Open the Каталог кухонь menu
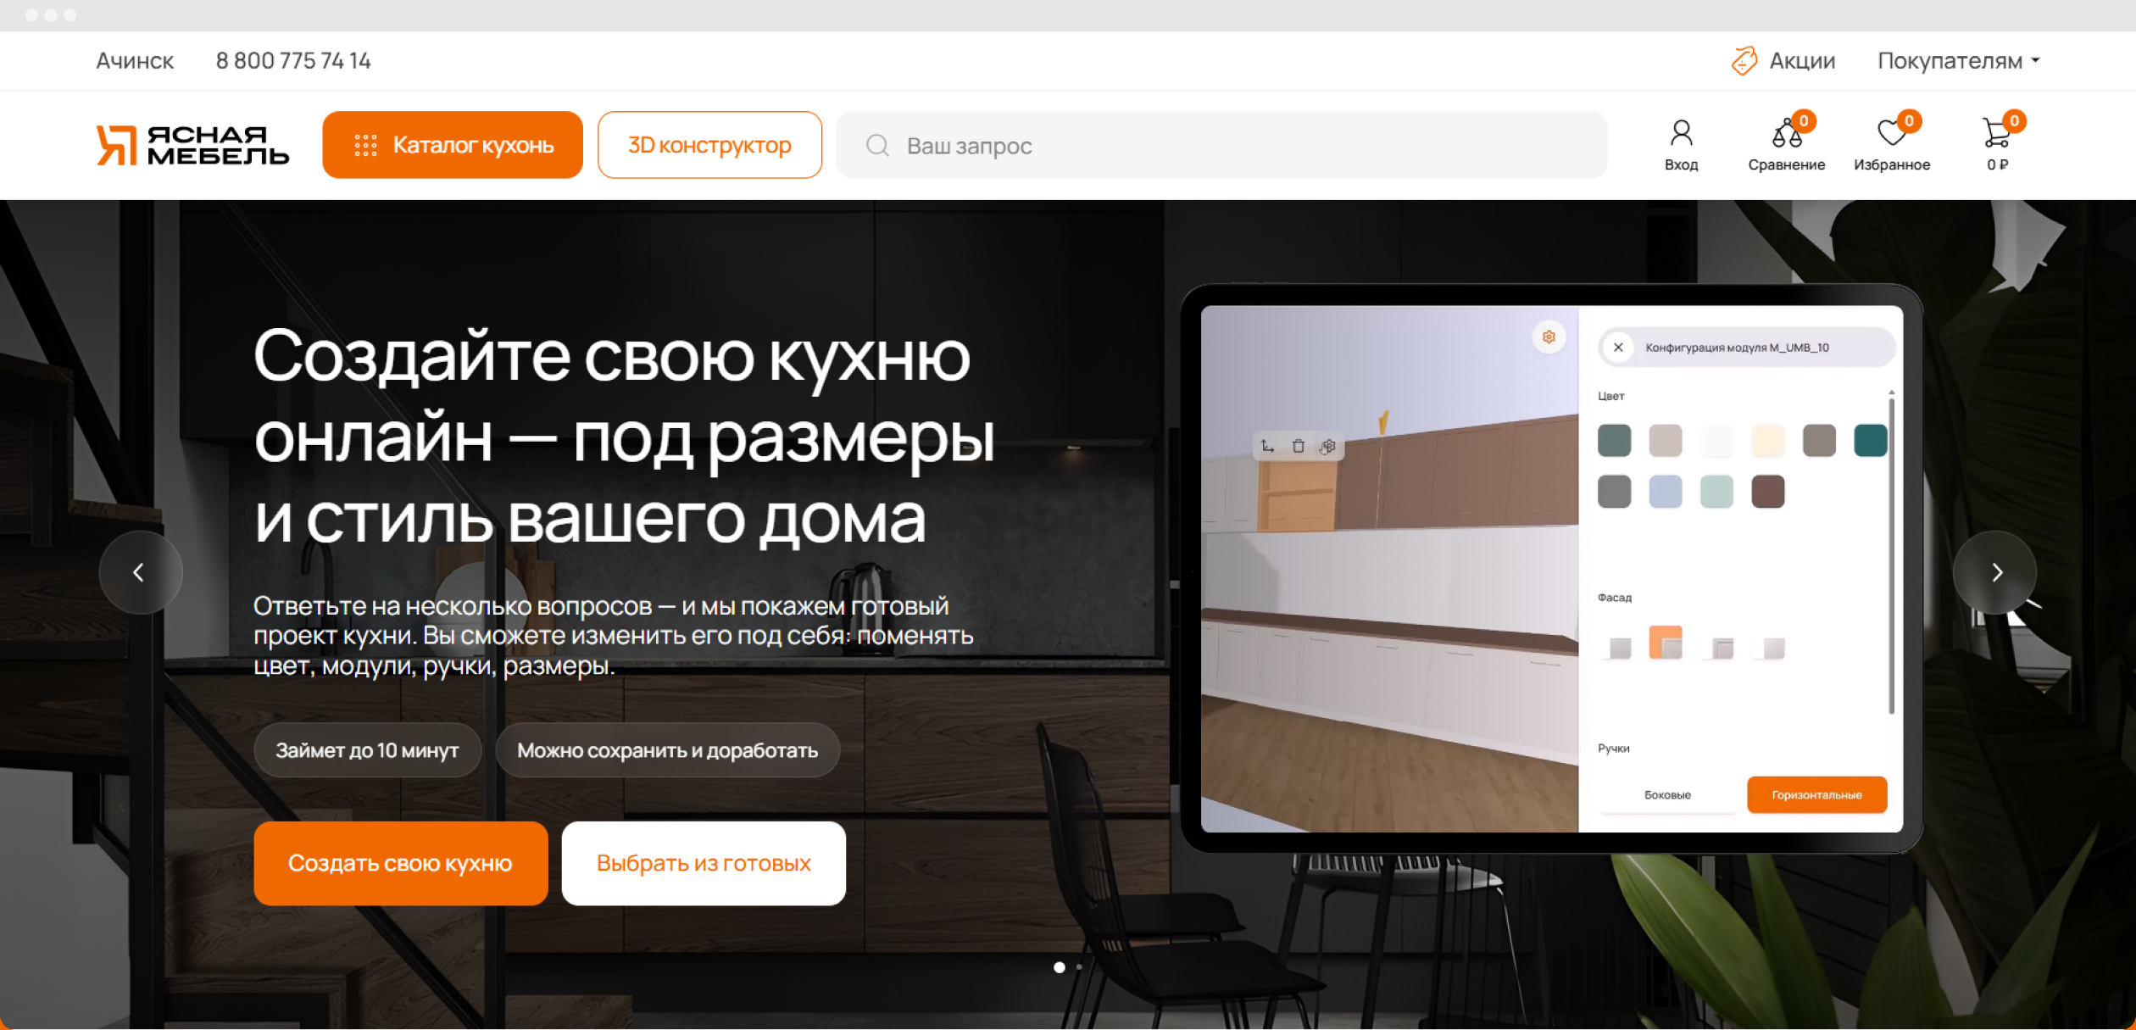The height and width of the screenshot is (1030, 2136). pos(453,145)
